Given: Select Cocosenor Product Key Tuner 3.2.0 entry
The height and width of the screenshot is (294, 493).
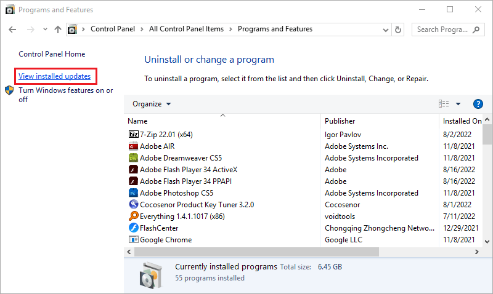Looking at the screenshot, I should point(197,205).
